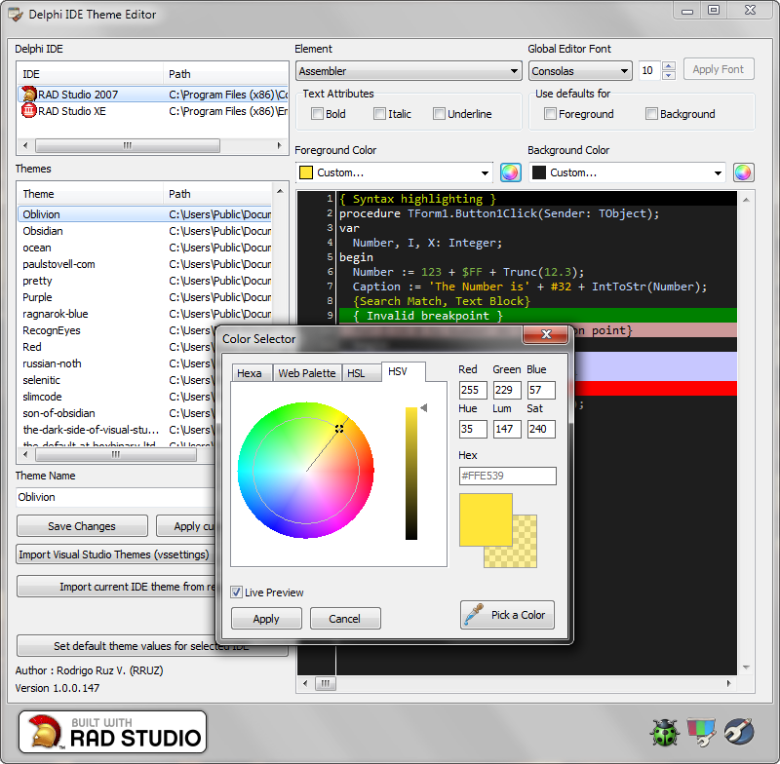Click the IDE column header

point(91,74)
